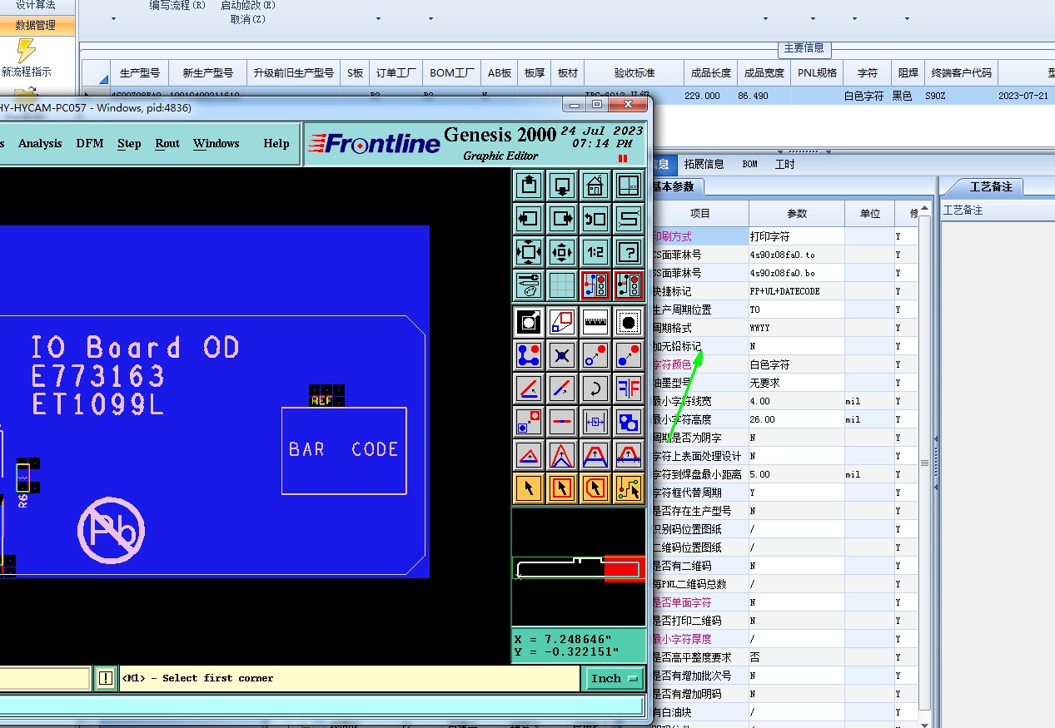The image size is (1055, 728).
Task: Open the wrench and palette options icon
Action: (x=529, y=285)
